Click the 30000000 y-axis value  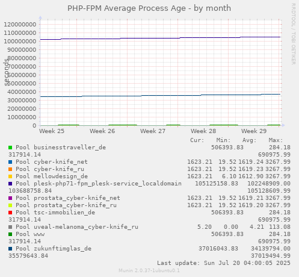click(x=22, y=101)
